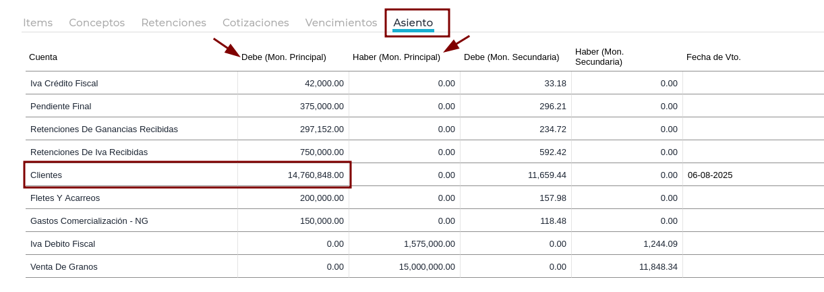
Task: Click the Fecha de Vto. column header
Action: point(713,57)
